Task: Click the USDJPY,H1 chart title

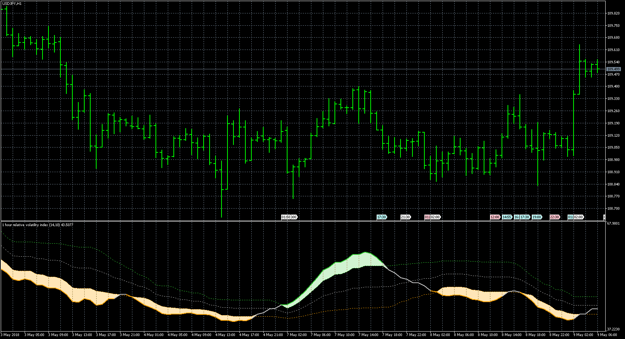Action: coord(12,3)
